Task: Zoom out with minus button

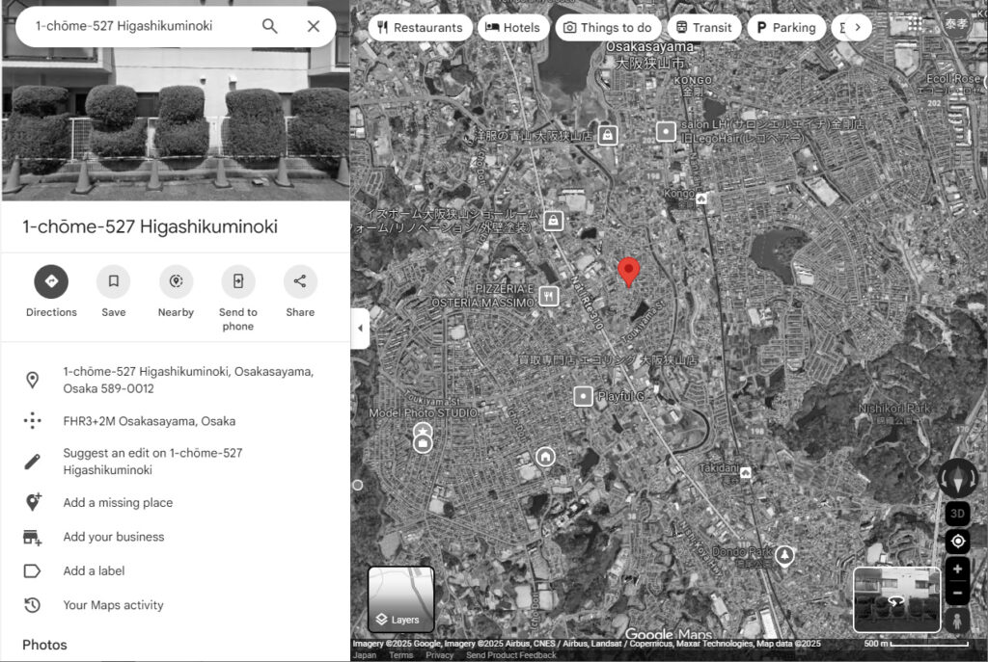Action: 957,593
